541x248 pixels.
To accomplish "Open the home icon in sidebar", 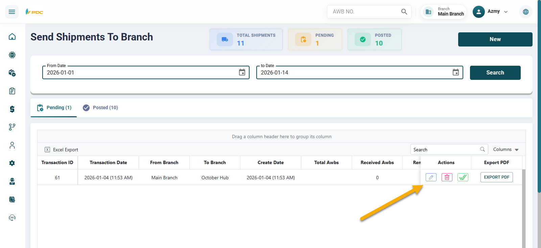I will pos(12,36).
